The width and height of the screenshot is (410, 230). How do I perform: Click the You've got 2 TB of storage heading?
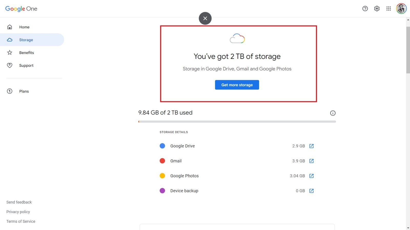(x=237, y=56)
